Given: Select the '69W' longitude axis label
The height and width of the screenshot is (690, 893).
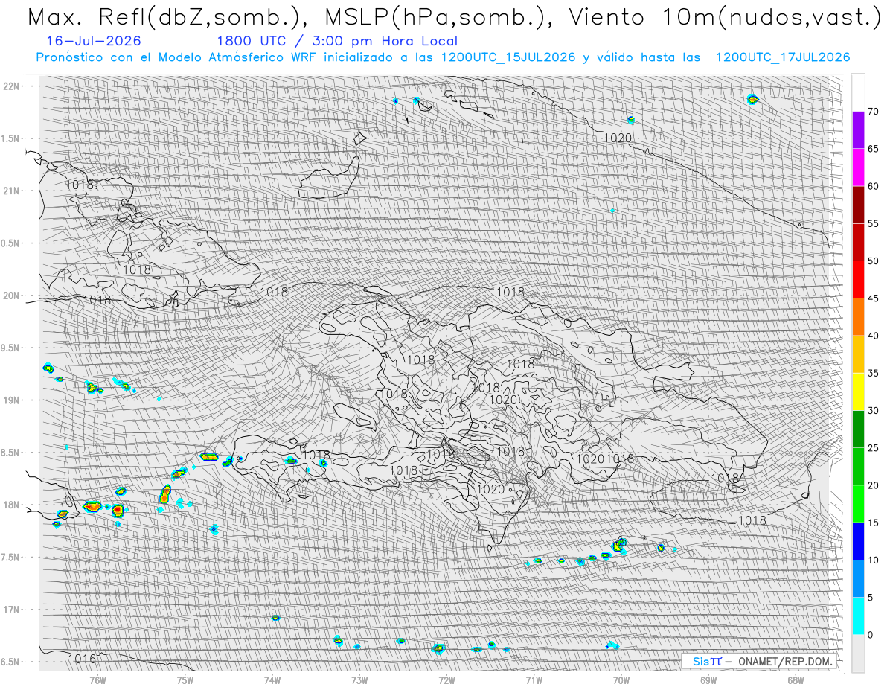Looking at the screenshot, I should coord(708,680).
